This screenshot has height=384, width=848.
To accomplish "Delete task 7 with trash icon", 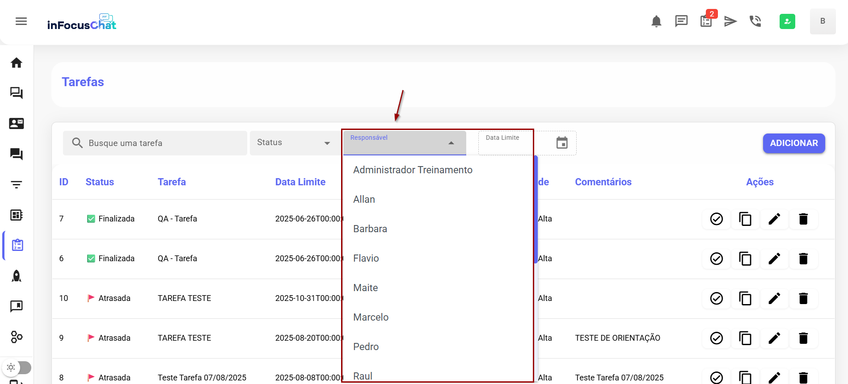I will coord(803,219).
